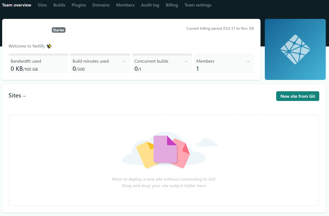
Task: Click the Starter plan badge
Action: (59, 30)
